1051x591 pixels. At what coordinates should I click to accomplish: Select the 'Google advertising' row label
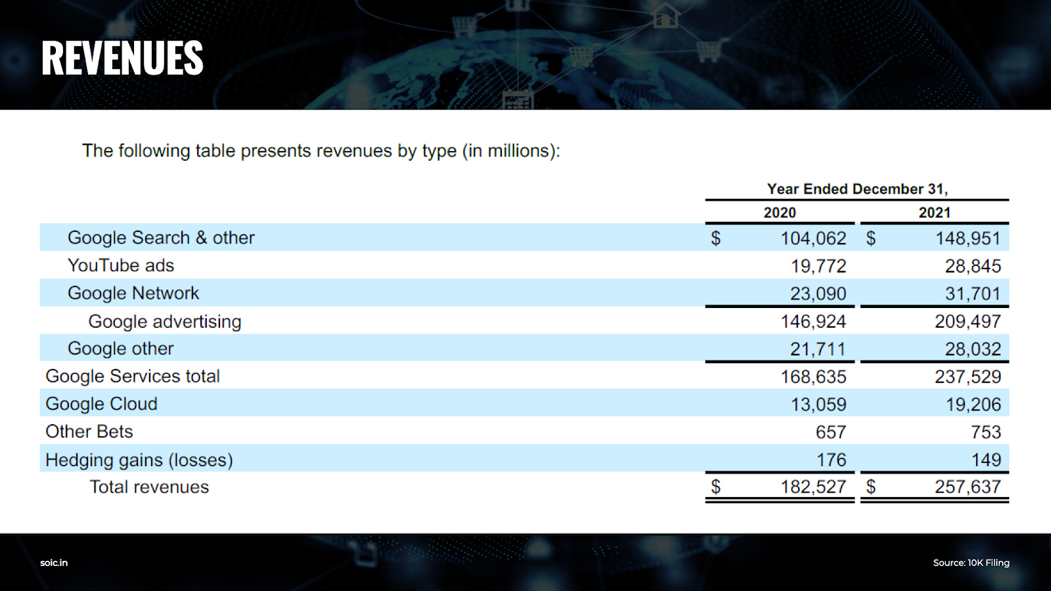165,322
